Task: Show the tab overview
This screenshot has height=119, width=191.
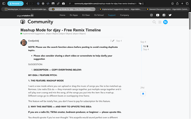Action: (187, 4)
